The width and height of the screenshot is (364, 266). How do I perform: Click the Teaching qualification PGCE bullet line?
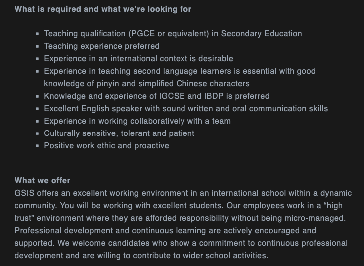click(x=173, y=34)
